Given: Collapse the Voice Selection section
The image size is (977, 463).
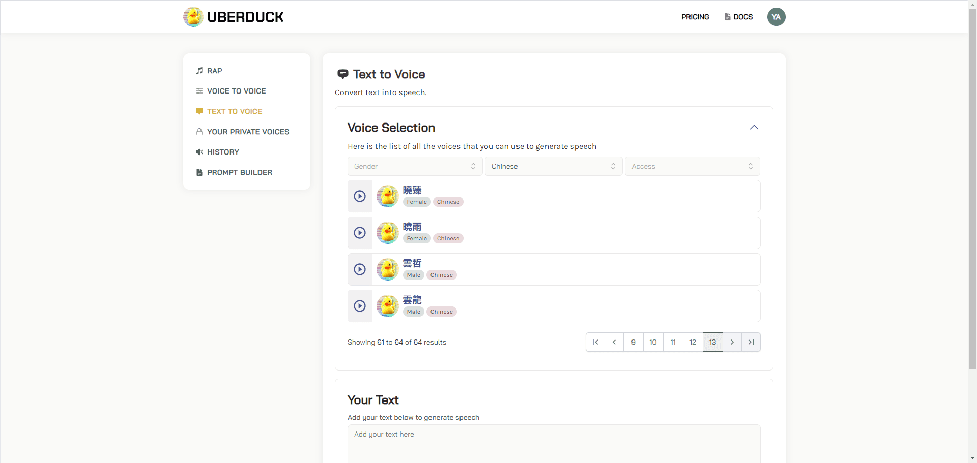Looking at the screenshot, I should (x=754, y=128).
